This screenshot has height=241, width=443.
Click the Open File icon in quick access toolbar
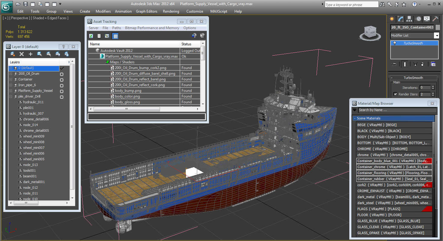[18, 4]
